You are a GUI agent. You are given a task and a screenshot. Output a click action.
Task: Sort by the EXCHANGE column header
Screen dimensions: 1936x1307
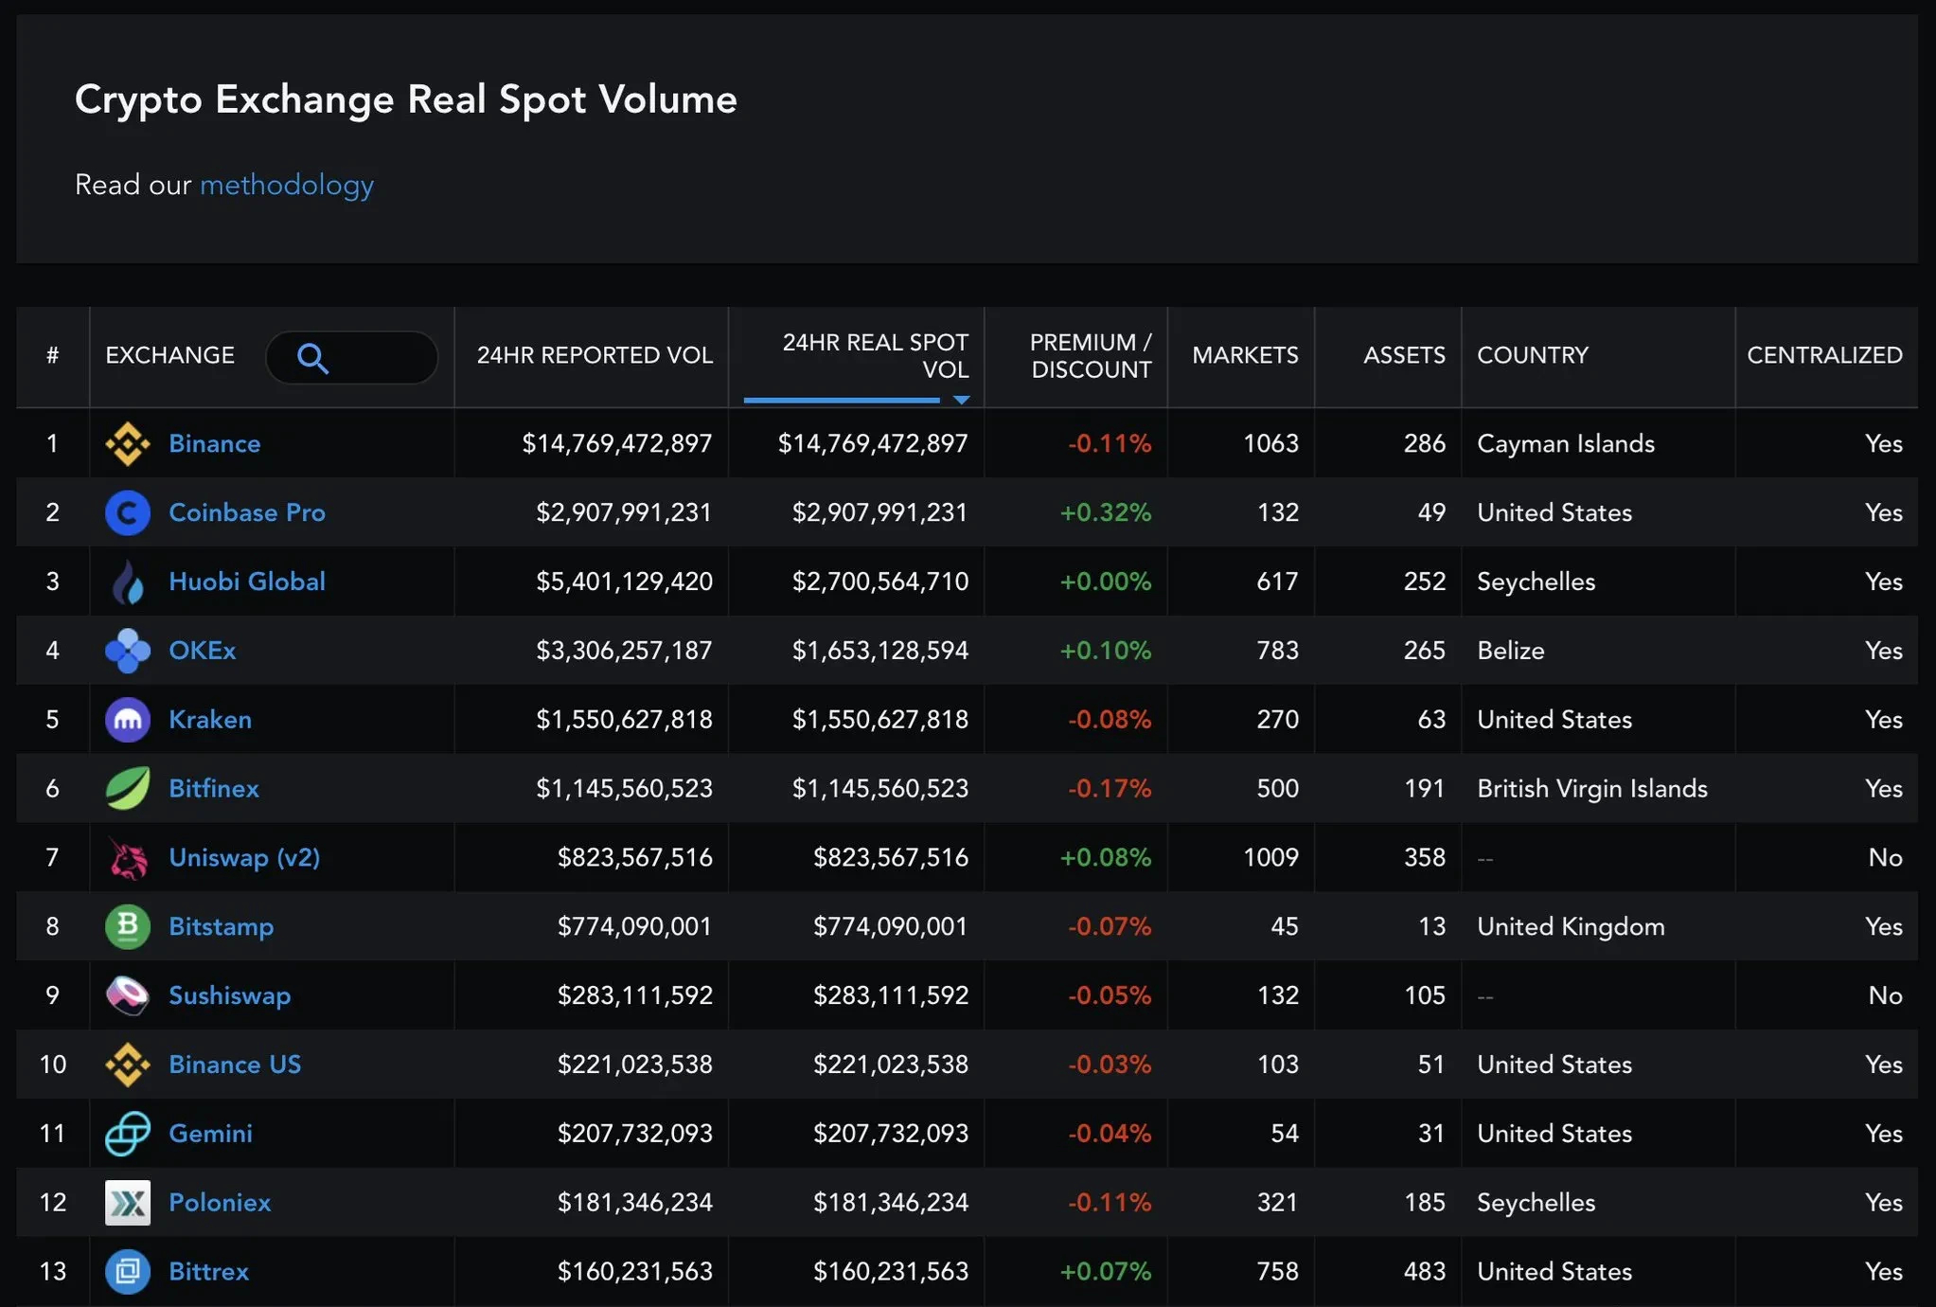(x=170, y=356)
